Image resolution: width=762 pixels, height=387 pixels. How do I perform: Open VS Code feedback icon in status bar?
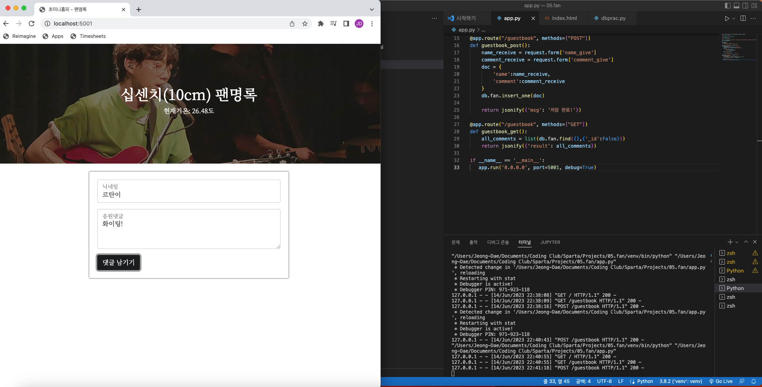[x=742, y=381]
